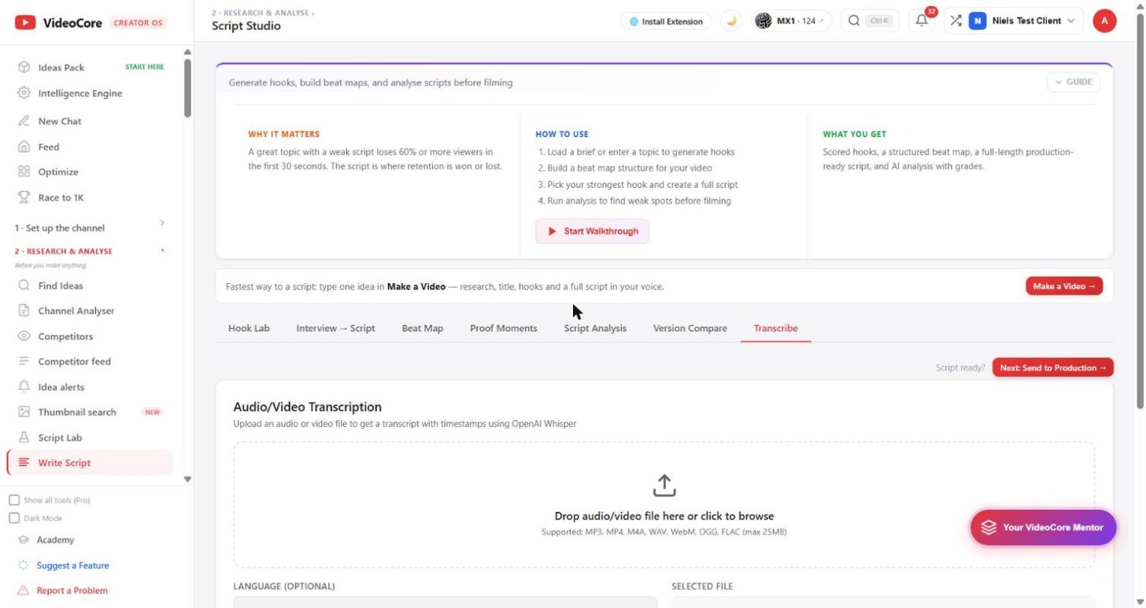Go to the Version Compare tab
This screenshot has width=1146, height=608.
click(x=690, y=328)
